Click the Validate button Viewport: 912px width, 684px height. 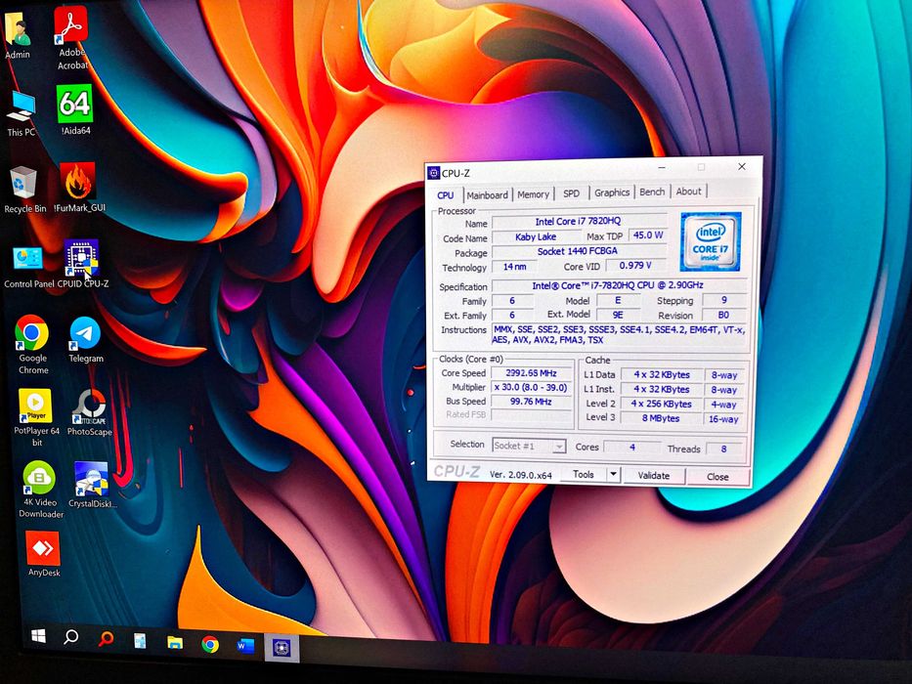[654, 475]
